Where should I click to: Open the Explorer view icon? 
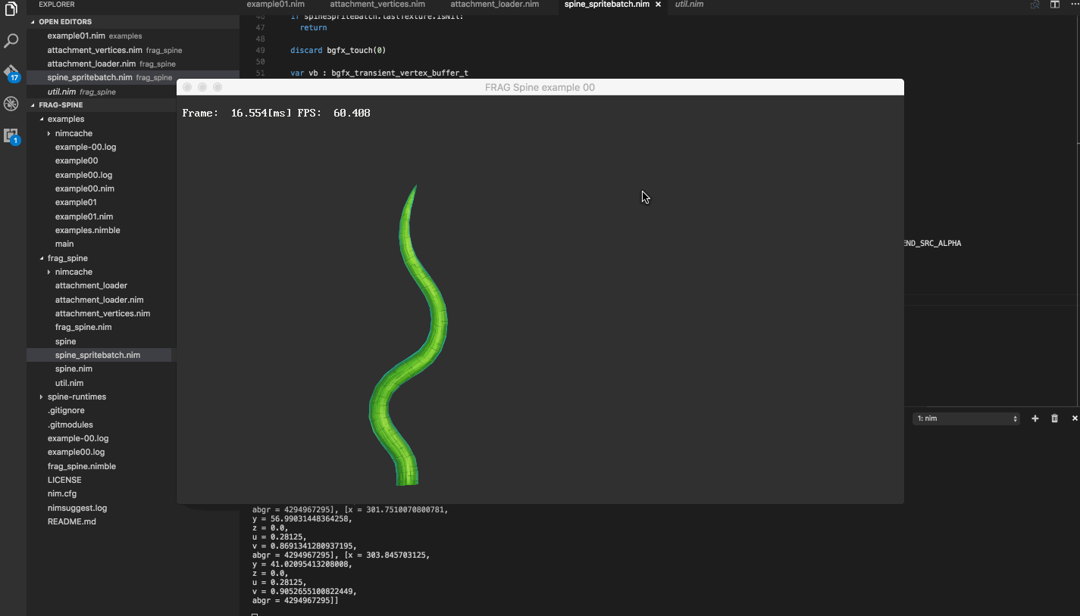11,8
